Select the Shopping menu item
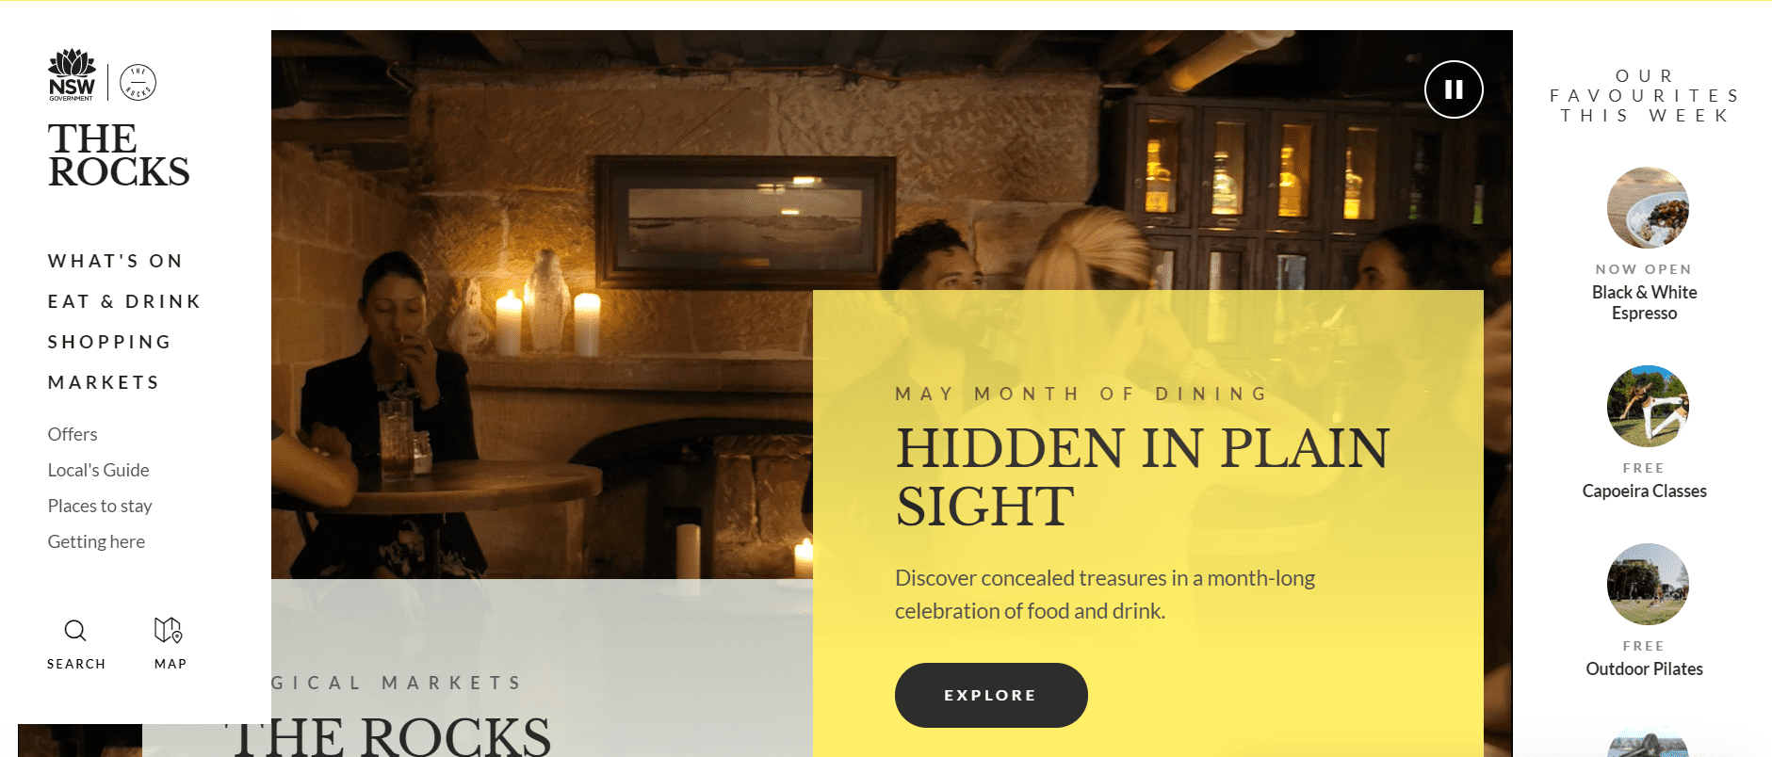The width and height of the screenshot is (1772, 757). (x=109, y=342)
